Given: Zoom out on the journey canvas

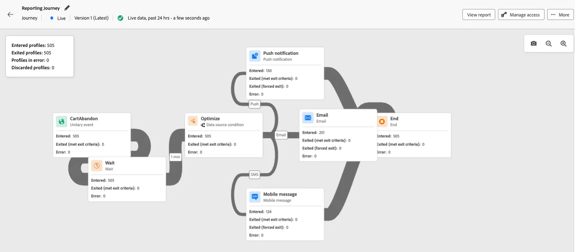Looking at the screenshot, I should [548, 43].
